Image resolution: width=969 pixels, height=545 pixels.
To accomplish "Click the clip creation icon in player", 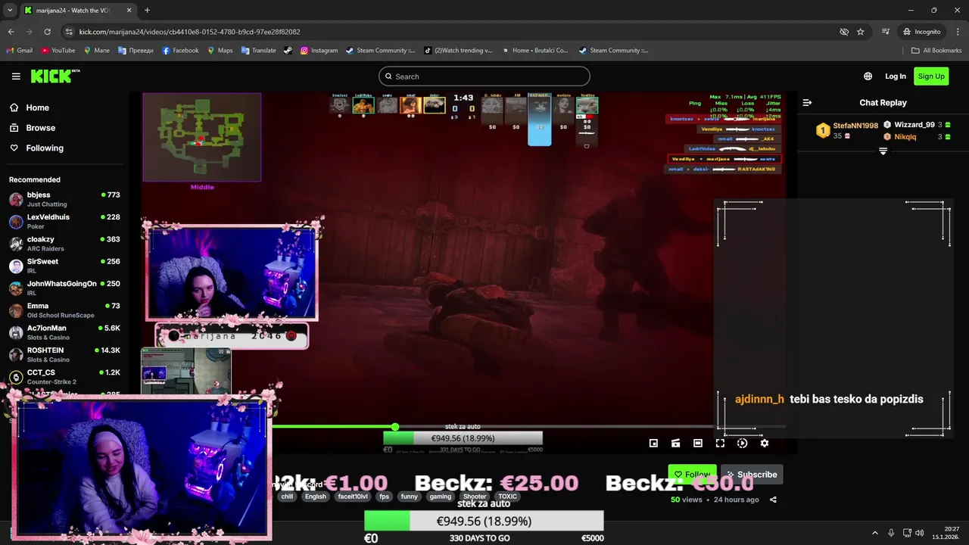I will click(x=675, y=444).
